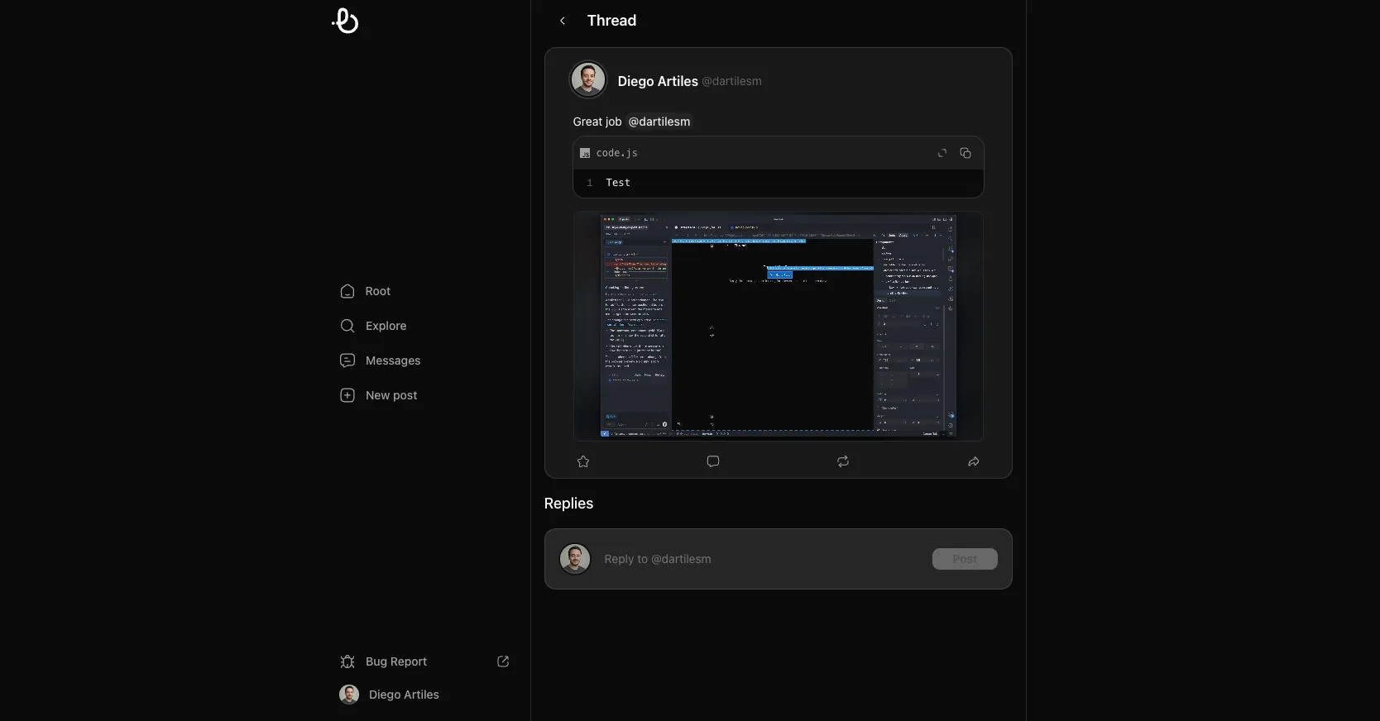Click the Post reply button
This screenshot has height=721, width=1380.
pos(965,559)
